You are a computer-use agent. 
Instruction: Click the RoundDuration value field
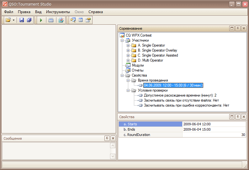(x=214, y=135)
